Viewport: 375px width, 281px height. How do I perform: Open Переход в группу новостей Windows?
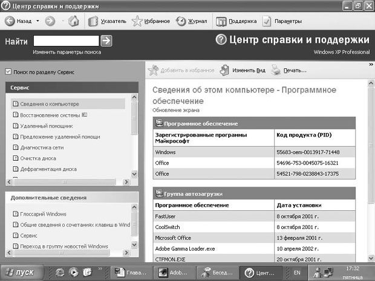click(60, 246)
